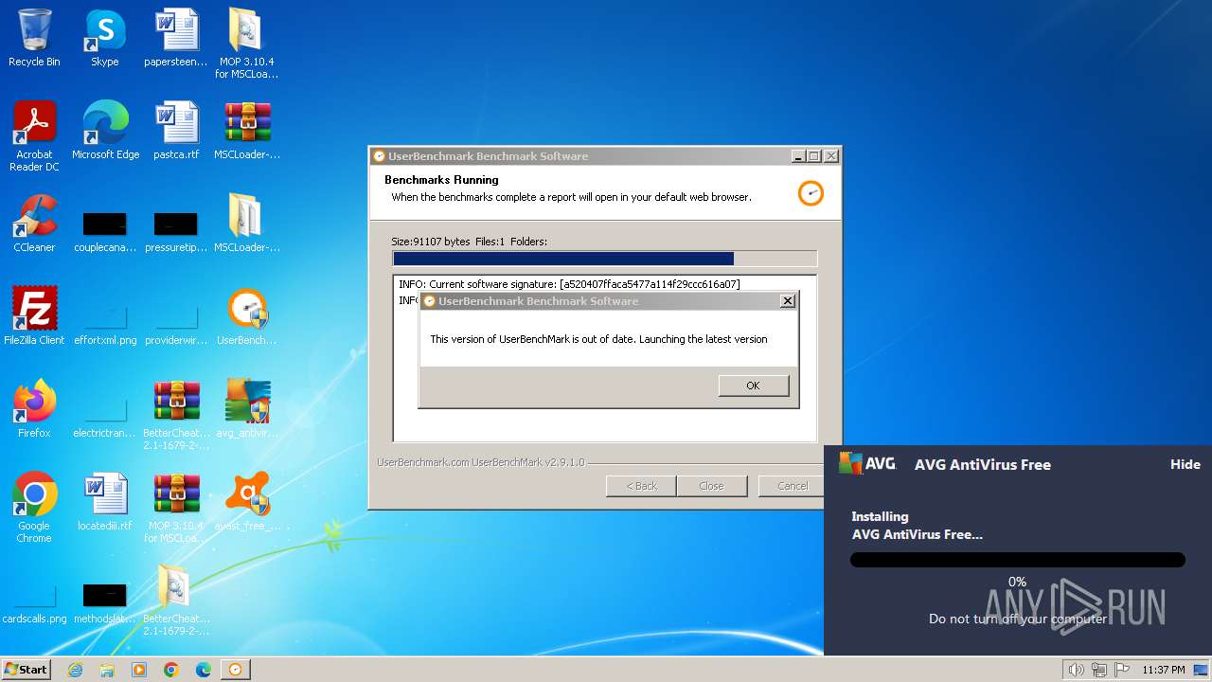
Task: Close the out-of-date message dialog
Action: tap(787, 301)
